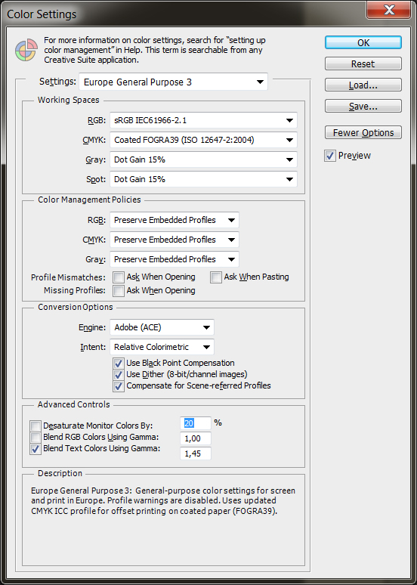This screenshot has width=417, height=585.
Task: Click the Fewer Options button
Action: (x=363, y=132)
